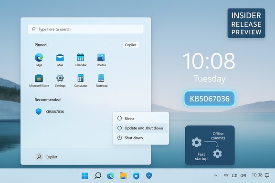Click the Insider Release Preview badge
Viewport: 275px width, 183px height.
pyautogui.click(x=246, y=23)
